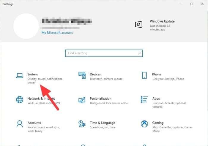Screen dimensions: 208x146
Task: Click into Find a setting field
Action: (104, 53)
